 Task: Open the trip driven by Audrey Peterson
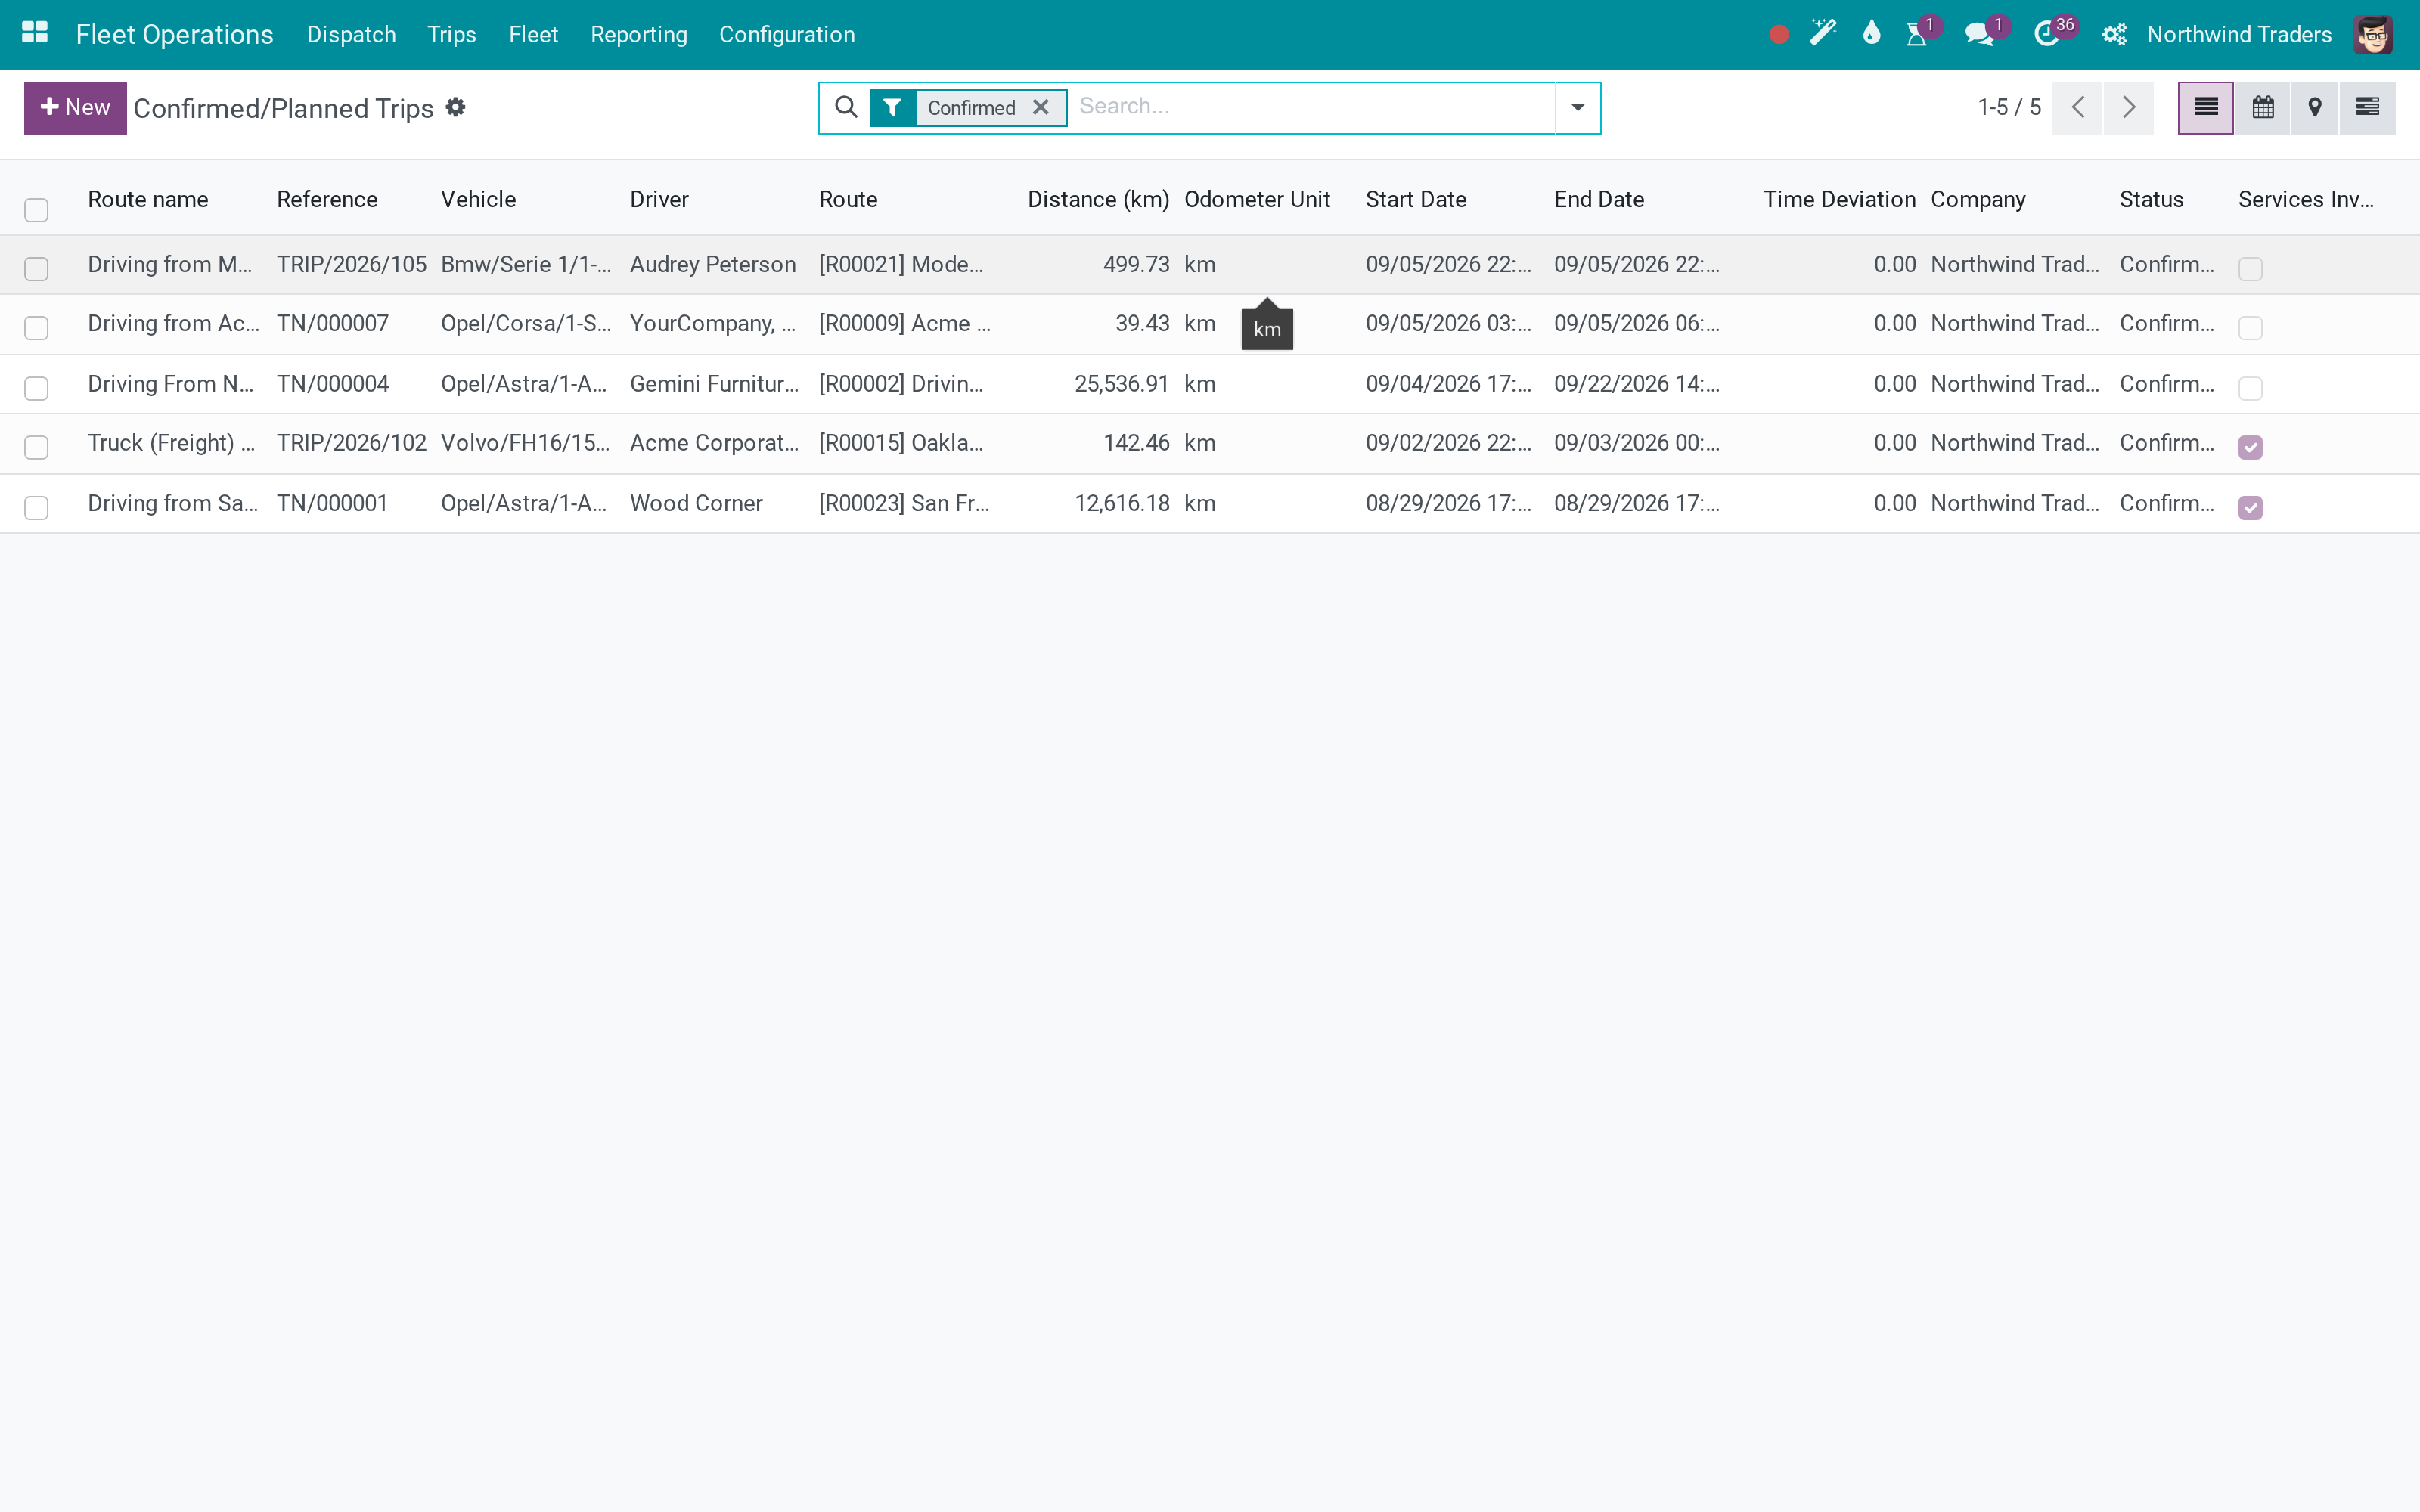pyautogui.click(x=713, y=264)
